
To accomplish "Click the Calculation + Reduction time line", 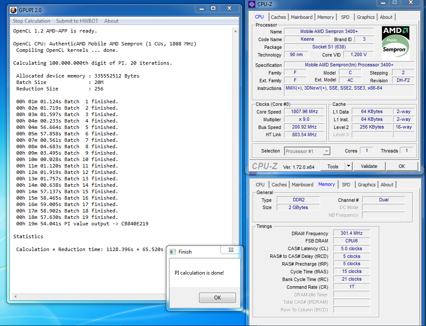I will click(x=90, y=249).
